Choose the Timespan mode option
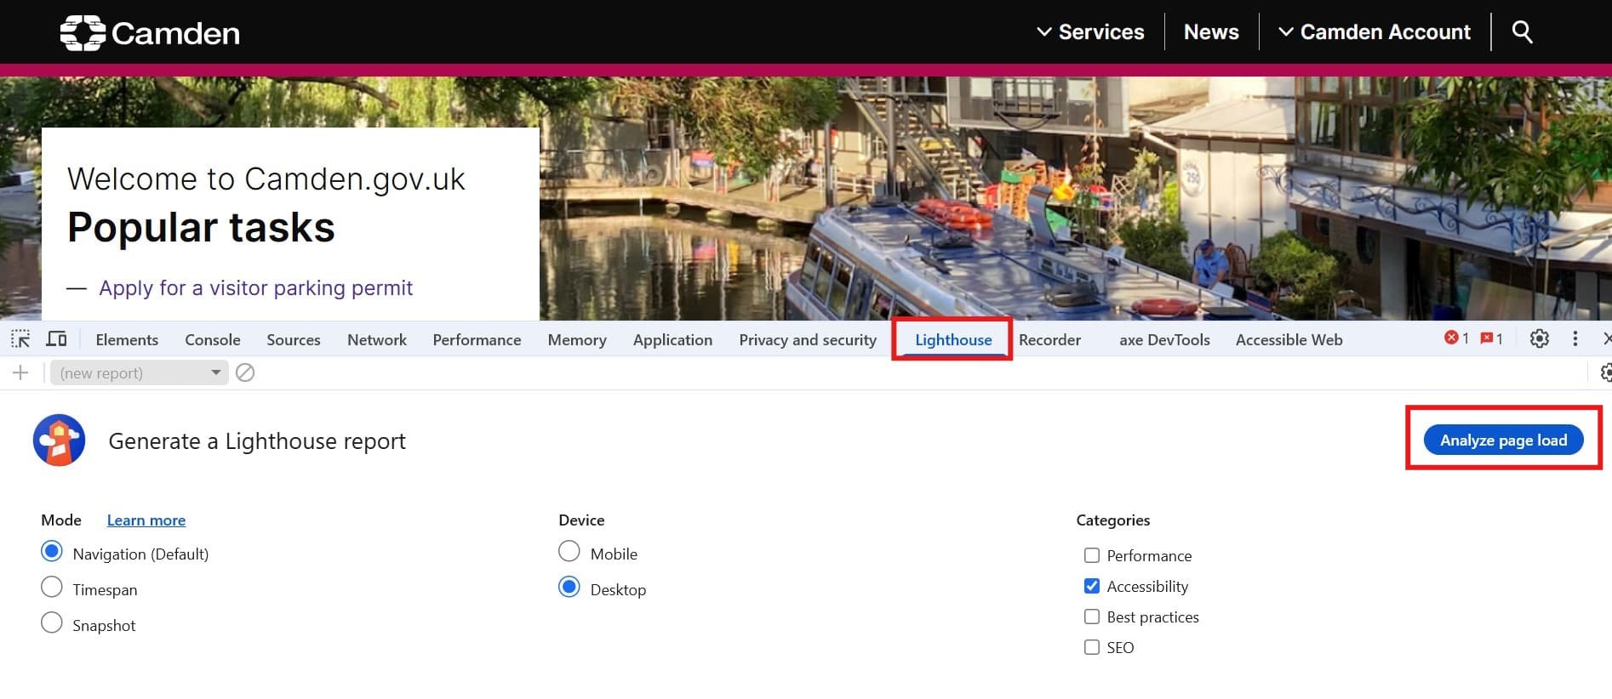The image size is (1612, 699). tap(52, 587)
